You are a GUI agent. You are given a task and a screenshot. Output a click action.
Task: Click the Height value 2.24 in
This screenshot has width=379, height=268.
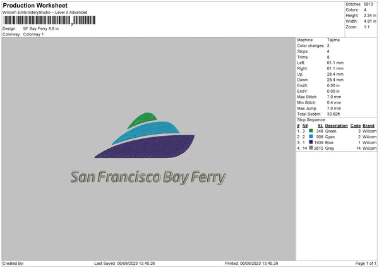click(370, 15)
